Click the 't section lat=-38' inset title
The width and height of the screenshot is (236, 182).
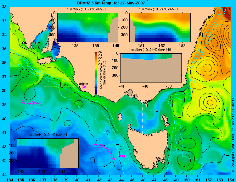click(87, 9)
